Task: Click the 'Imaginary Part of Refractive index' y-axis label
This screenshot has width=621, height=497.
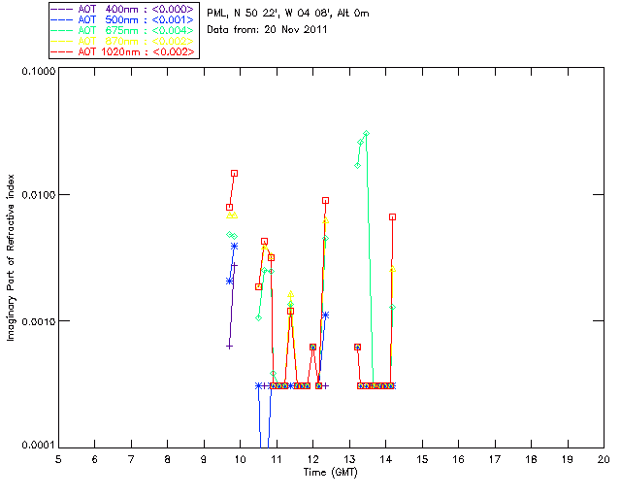Action: click(11, 257)
